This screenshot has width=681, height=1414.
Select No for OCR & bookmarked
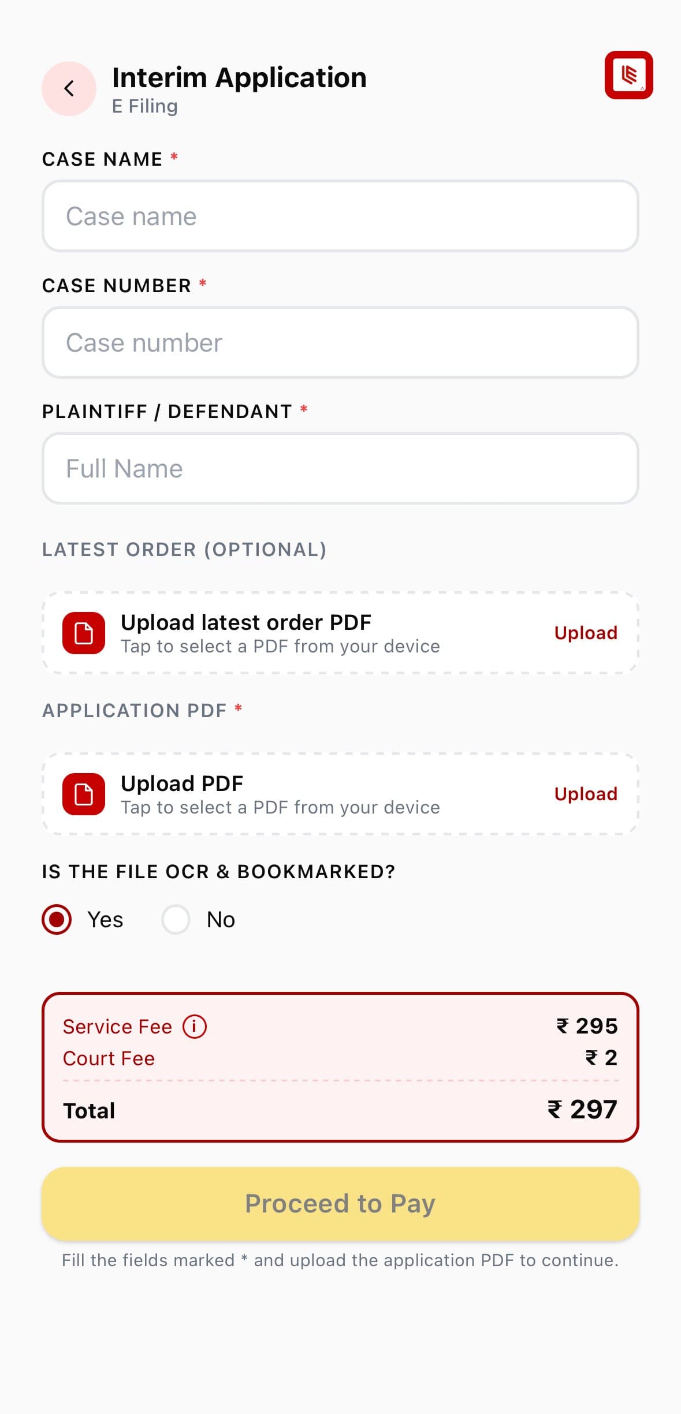point(176,919)
